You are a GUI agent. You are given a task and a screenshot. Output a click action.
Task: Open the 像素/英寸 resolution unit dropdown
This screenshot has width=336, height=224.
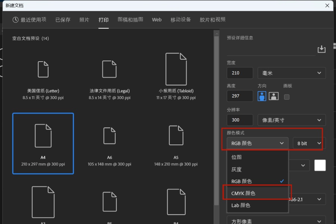[x=292, y=120]
